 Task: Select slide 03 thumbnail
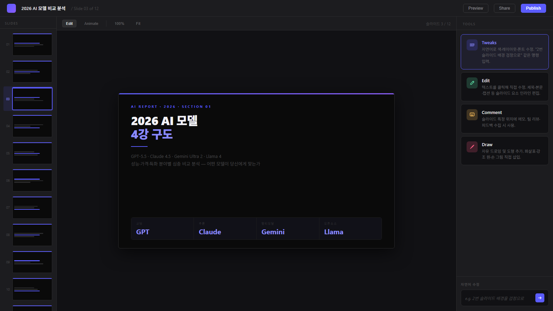tap(32, 99)
